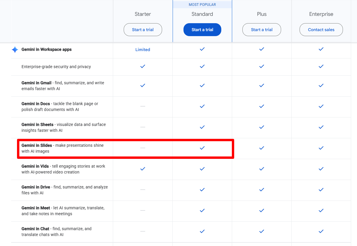Click Standard checkmark for Gemini in Slides

click(x=202, y=148)
